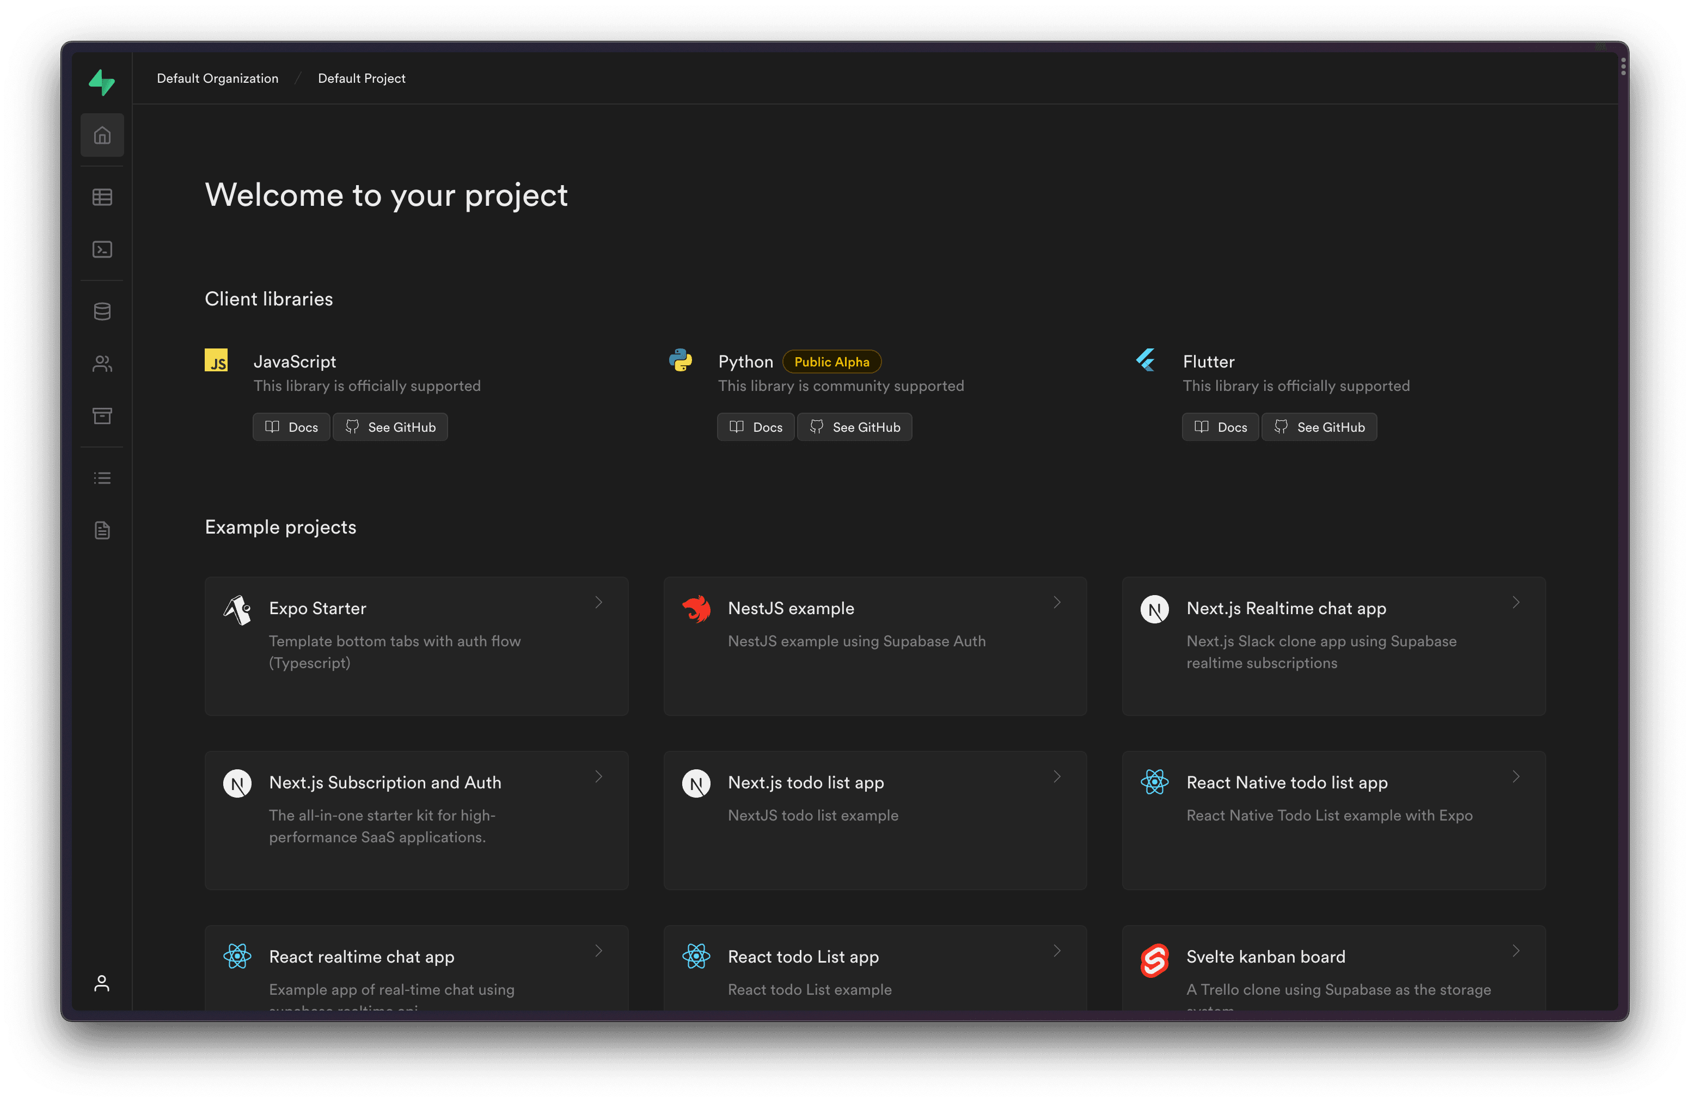
Task: Open the API Docs document icon
Action: click(102, 530)
